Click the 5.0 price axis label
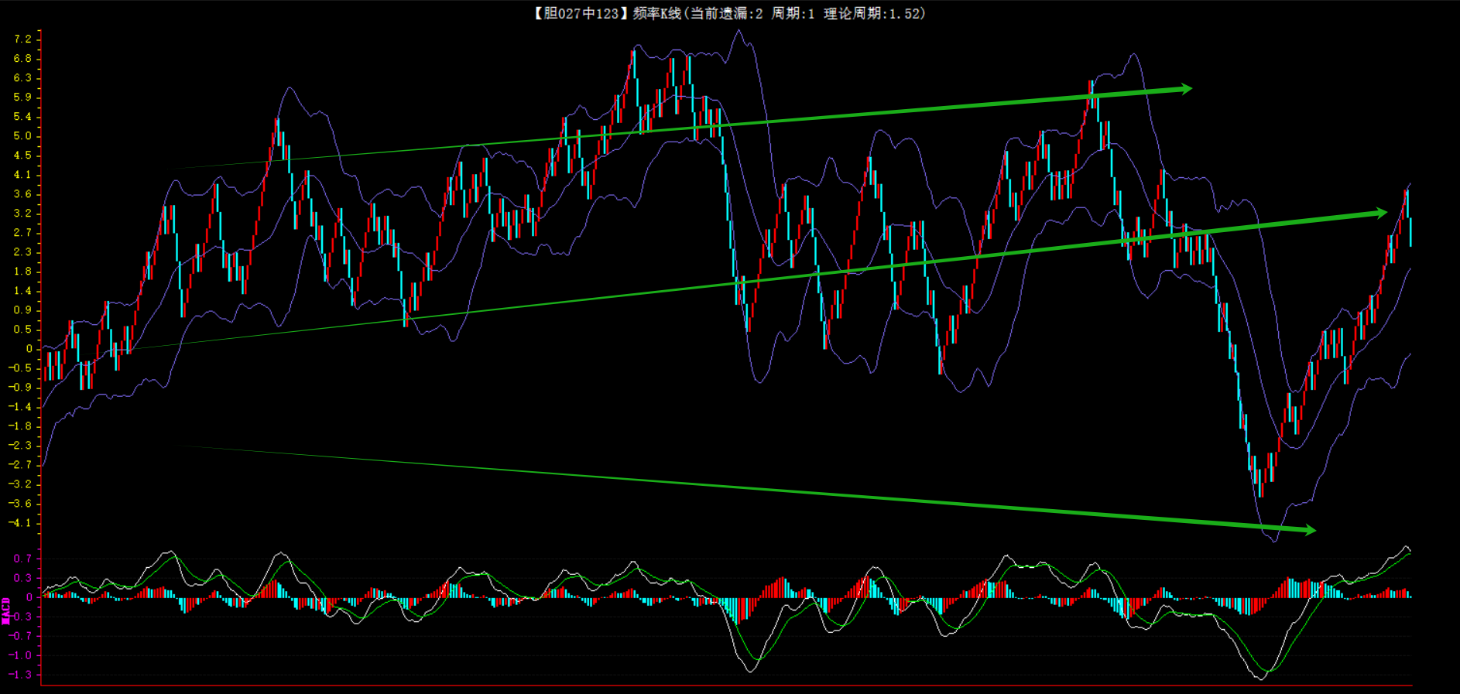 pos(22,136)
